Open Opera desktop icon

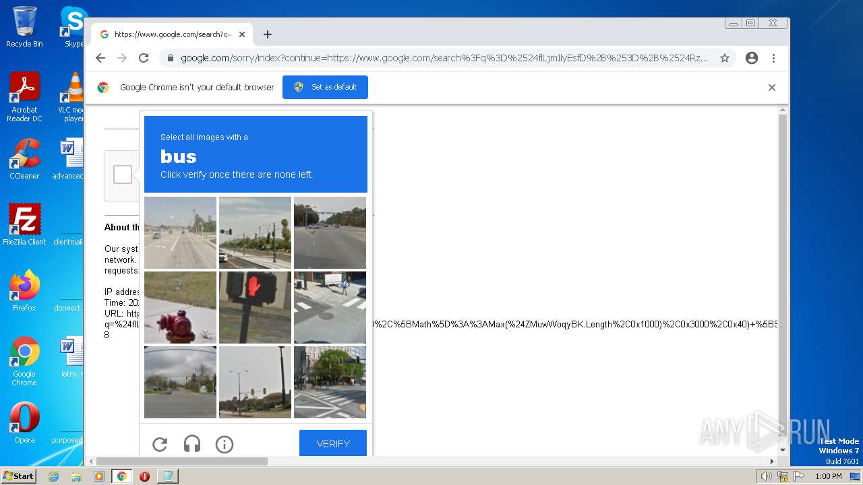pos(24,423)
